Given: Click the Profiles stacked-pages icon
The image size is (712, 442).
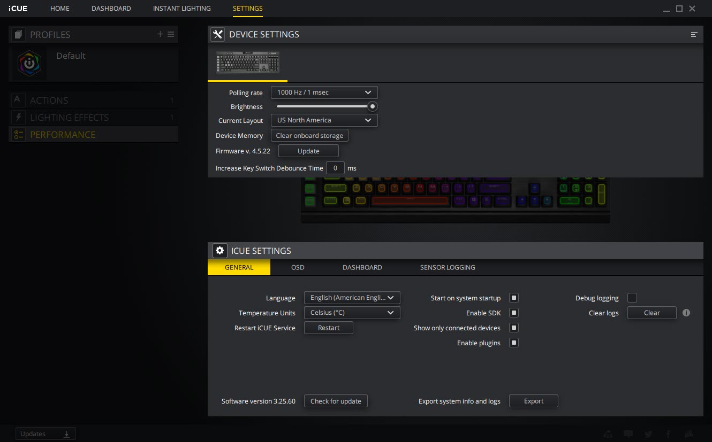Looking at the screenshot, I should pyautogui.click(x=19, y=35).
